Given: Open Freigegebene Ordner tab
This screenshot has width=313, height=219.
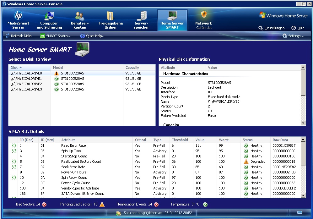Looking at the screenshot, I should click(x=111, y=20).
